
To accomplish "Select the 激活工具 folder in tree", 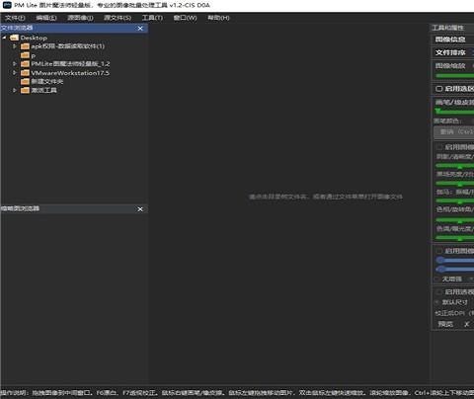I will coord(43,90).
